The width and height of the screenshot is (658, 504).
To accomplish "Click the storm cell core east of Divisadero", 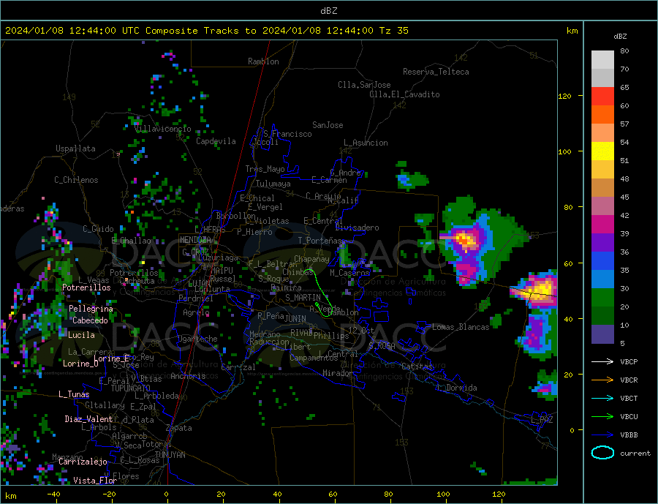I will (x=465, y=240).
